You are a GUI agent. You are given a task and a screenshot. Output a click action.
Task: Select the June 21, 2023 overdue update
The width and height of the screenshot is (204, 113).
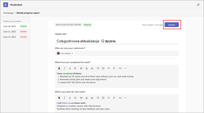click(x=15, y=32)
